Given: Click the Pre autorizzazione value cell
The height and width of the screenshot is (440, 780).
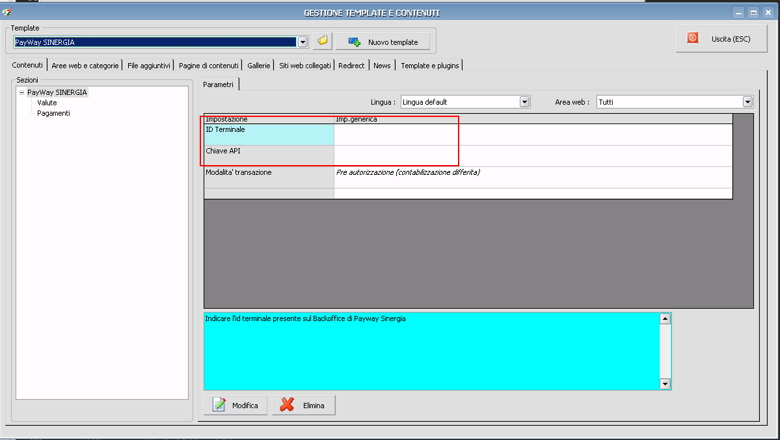Looking at the screenshot, I should click(533, 177).
